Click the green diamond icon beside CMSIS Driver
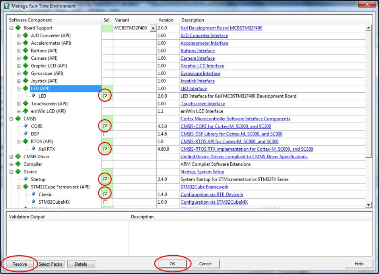This screenshot has width=379, height=274. coord(18,157)
